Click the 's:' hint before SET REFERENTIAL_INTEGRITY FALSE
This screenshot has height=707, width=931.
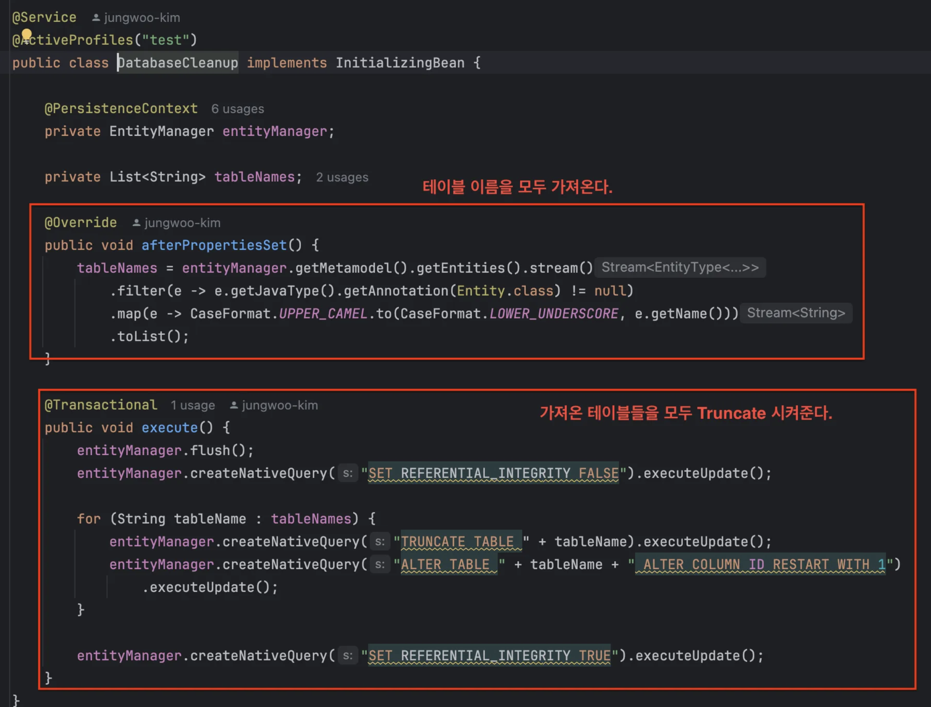pos(347,473)
